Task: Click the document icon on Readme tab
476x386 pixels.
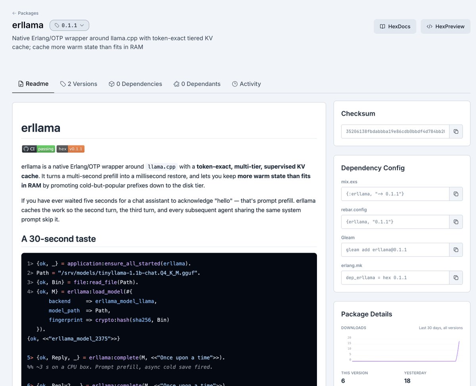Action: coord(21,84)
